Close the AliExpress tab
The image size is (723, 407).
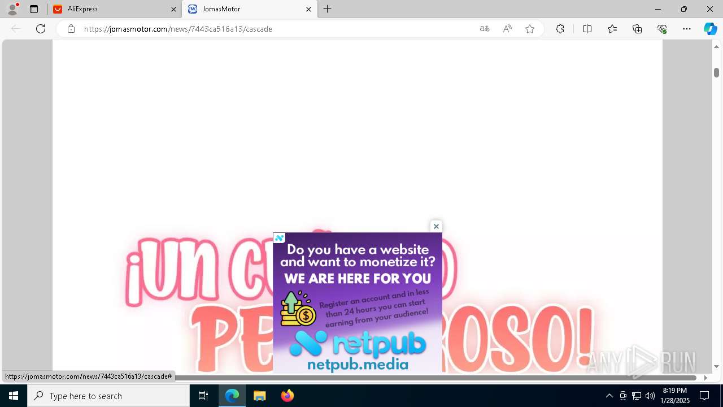coord(173,9)
